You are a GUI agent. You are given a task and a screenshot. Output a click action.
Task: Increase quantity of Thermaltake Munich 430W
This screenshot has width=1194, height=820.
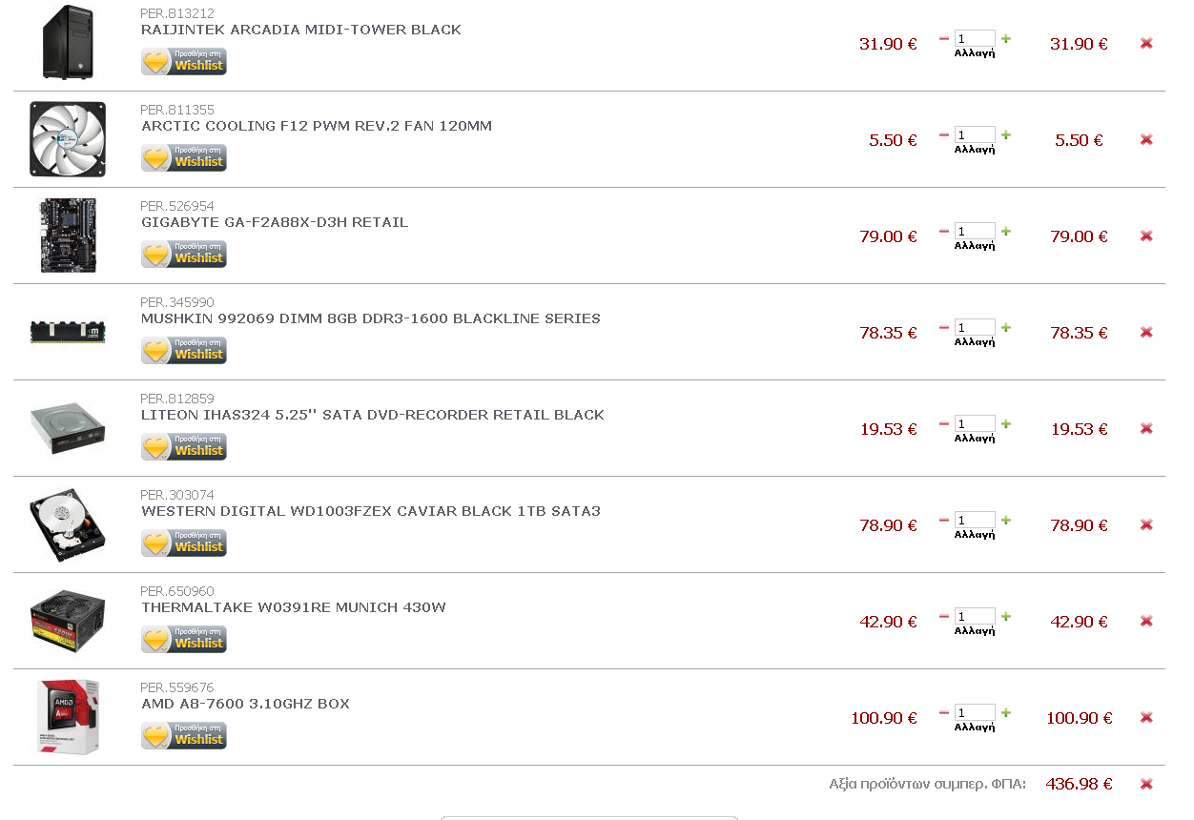1006,616
